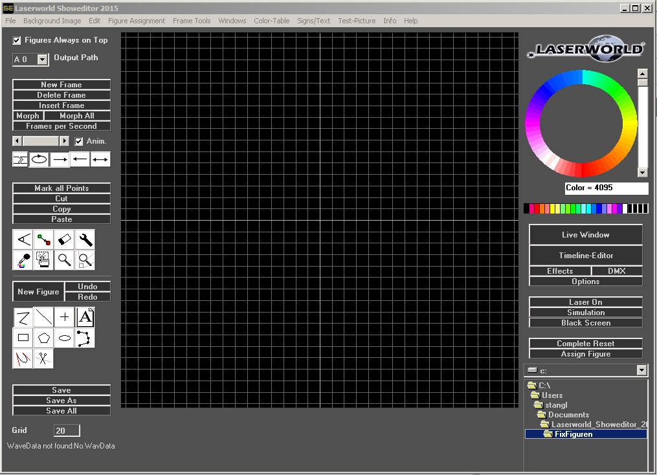This screenshot has width=657, height=475.
Task: Select the right arrow animation direction
Action: (59, 159)
